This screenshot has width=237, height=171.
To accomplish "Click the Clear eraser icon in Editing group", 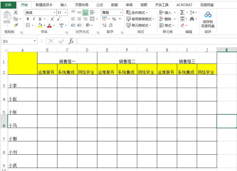I will pos(182,25).
